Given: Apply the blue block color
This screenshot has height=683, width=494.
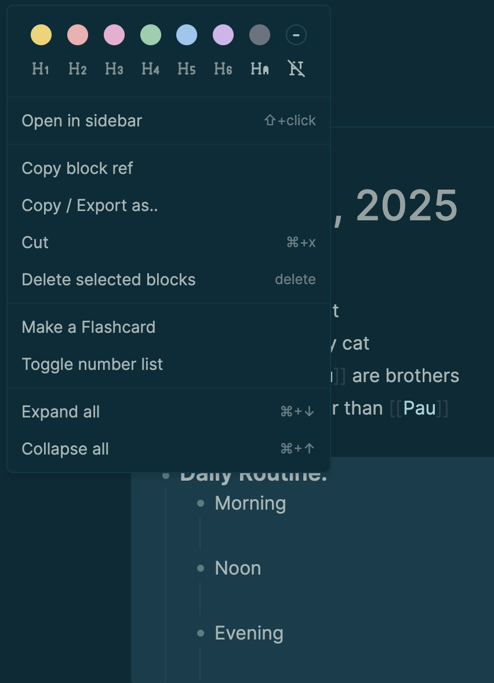Looking at the screenshot, I should (x=187, y=35).
